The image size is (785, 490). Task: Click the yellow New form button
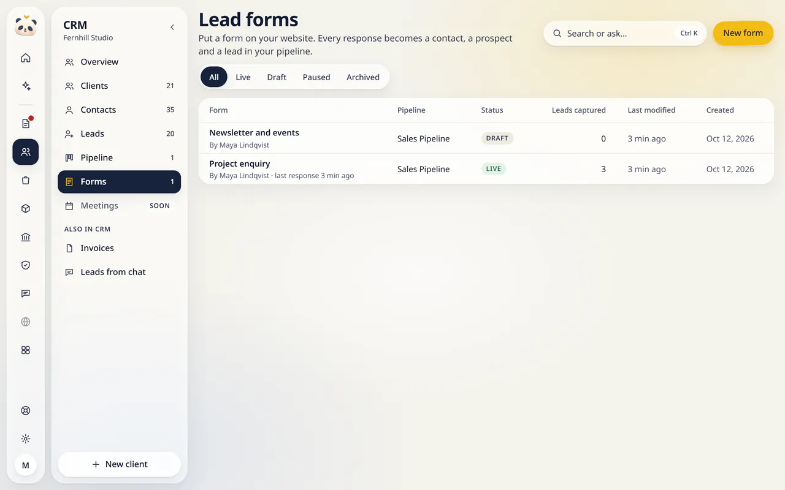743,33
